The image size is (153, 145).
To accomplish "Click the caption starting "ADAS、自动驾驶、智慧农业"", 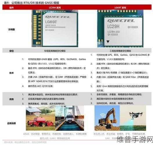I will point(55,136).
